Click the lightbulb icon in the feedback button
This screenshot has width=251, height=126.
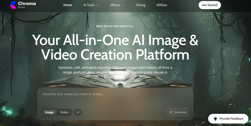[x=215, y=119]
